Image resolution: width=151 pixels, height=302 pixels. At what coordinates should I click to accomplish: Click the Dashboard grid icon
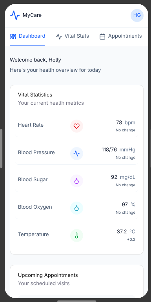tap(13, 36)
